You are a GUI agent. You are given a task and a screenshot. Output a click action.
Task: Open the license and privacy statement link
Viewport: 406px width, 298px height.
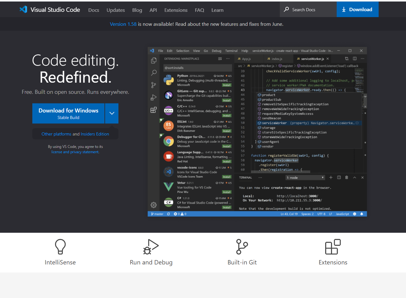(x=75, y=152)
